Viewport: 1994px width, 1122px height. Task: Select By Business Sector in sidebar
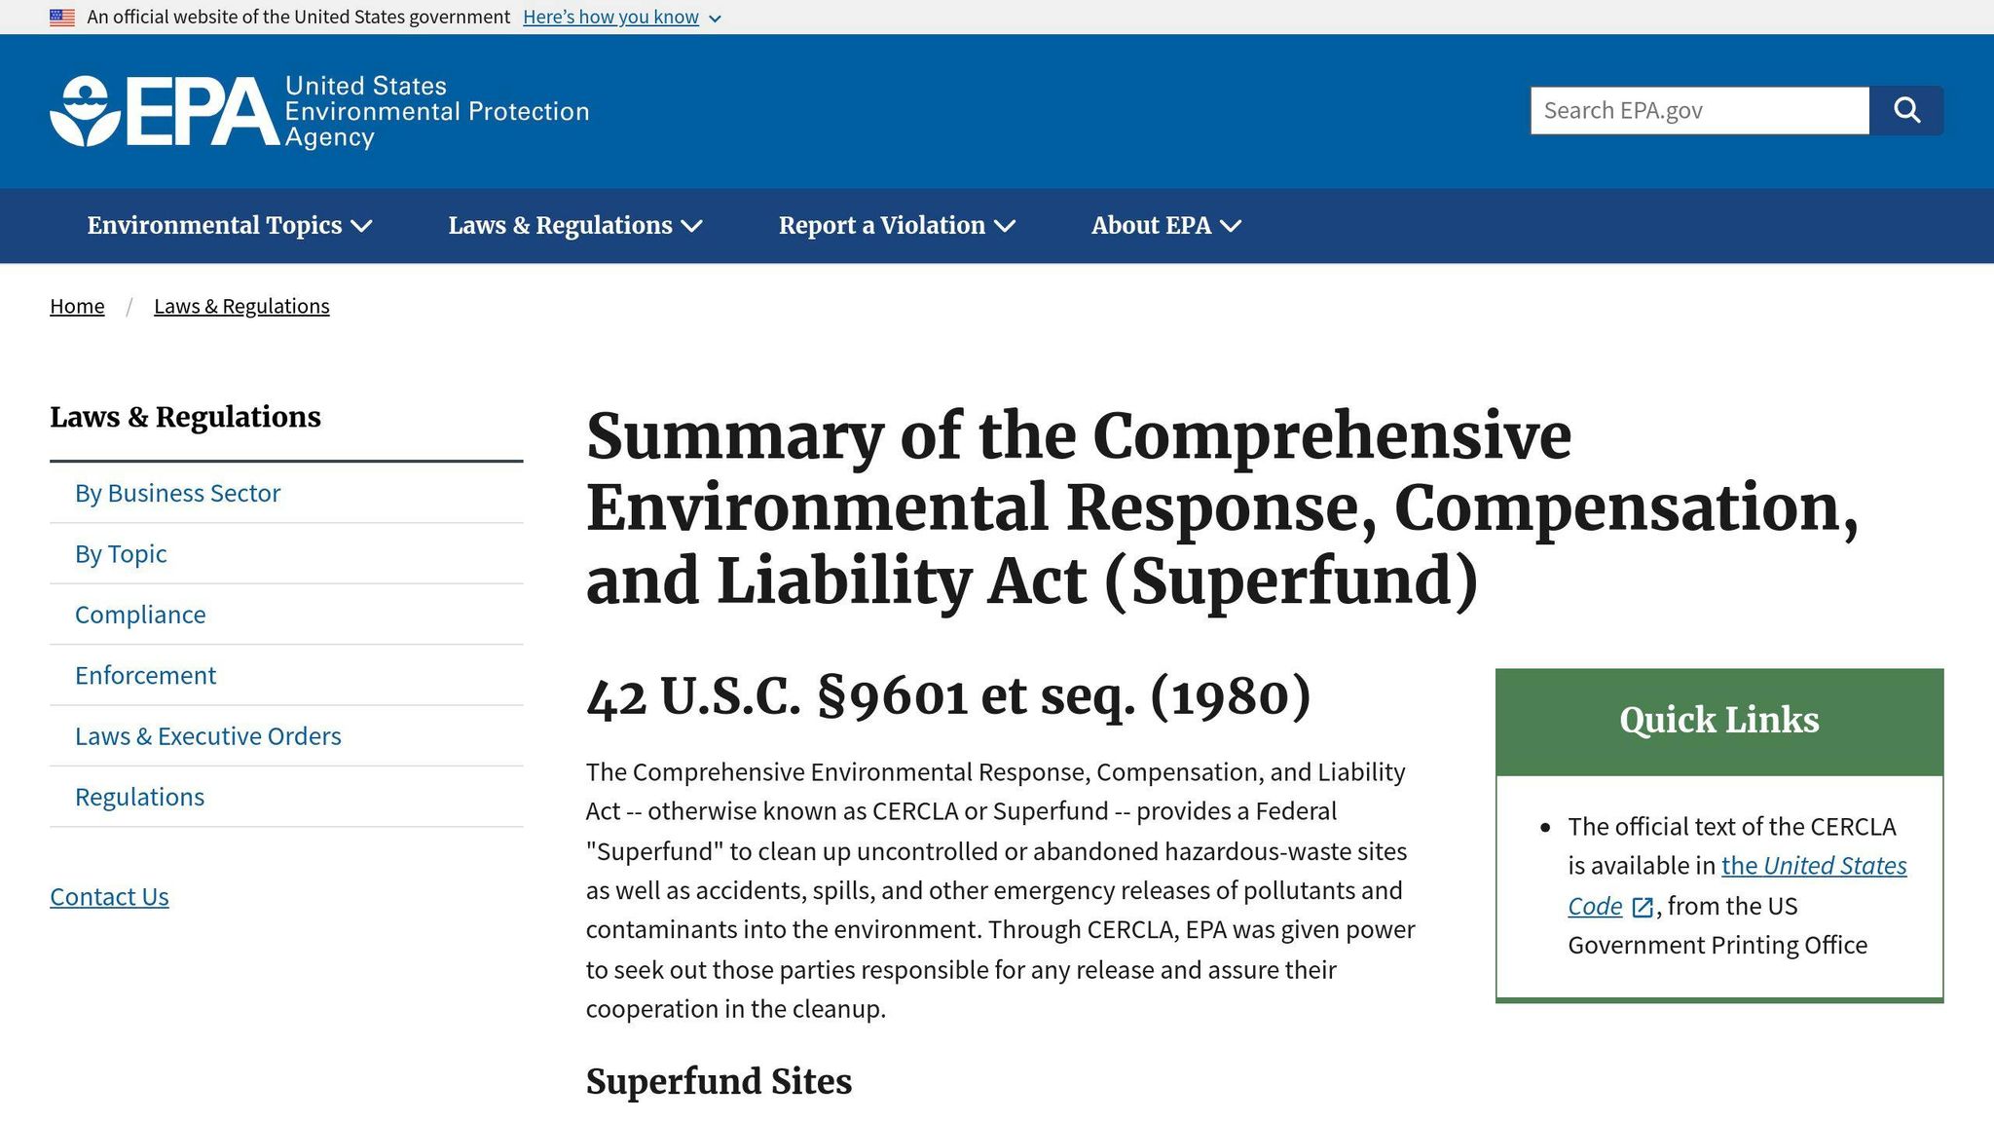[286, 493]
